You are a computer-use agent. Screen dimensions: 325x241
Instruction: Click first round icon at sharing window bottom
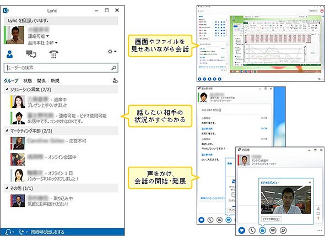click(x=199, y=79)
